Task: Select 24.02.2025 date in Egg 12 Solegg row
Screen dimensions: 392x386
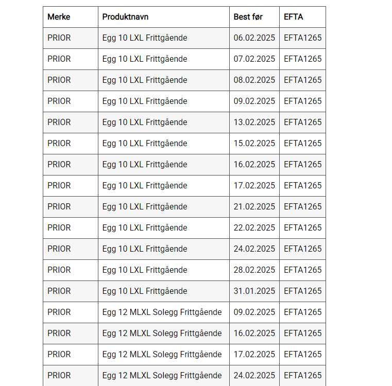Action: 254,376
